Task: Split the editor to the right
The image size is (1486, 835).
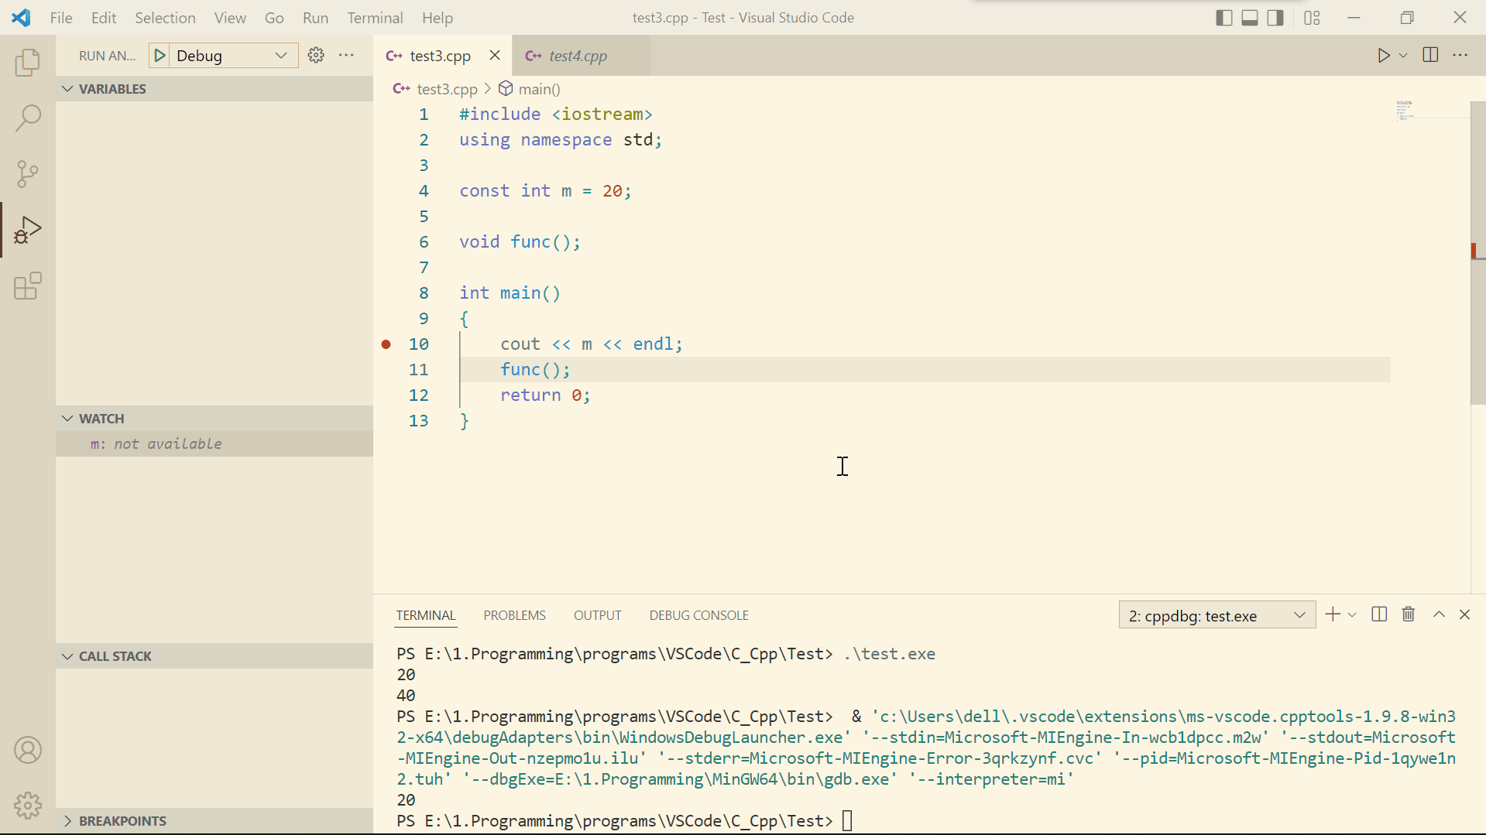Action: coord(1430,56)
